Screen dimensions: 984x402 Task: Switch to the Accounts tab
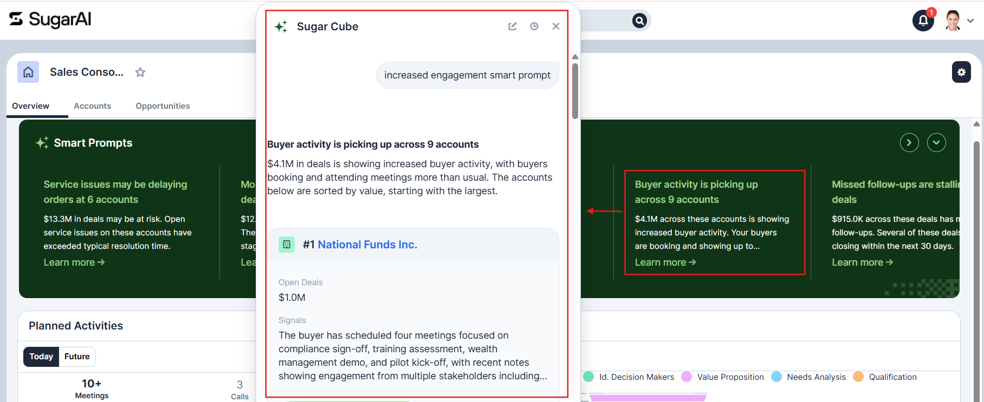[93, 106]
